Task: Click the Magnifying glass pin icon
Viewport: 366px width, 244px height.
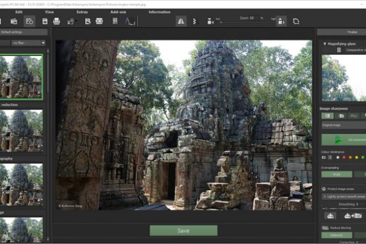Action: [324, 44]
